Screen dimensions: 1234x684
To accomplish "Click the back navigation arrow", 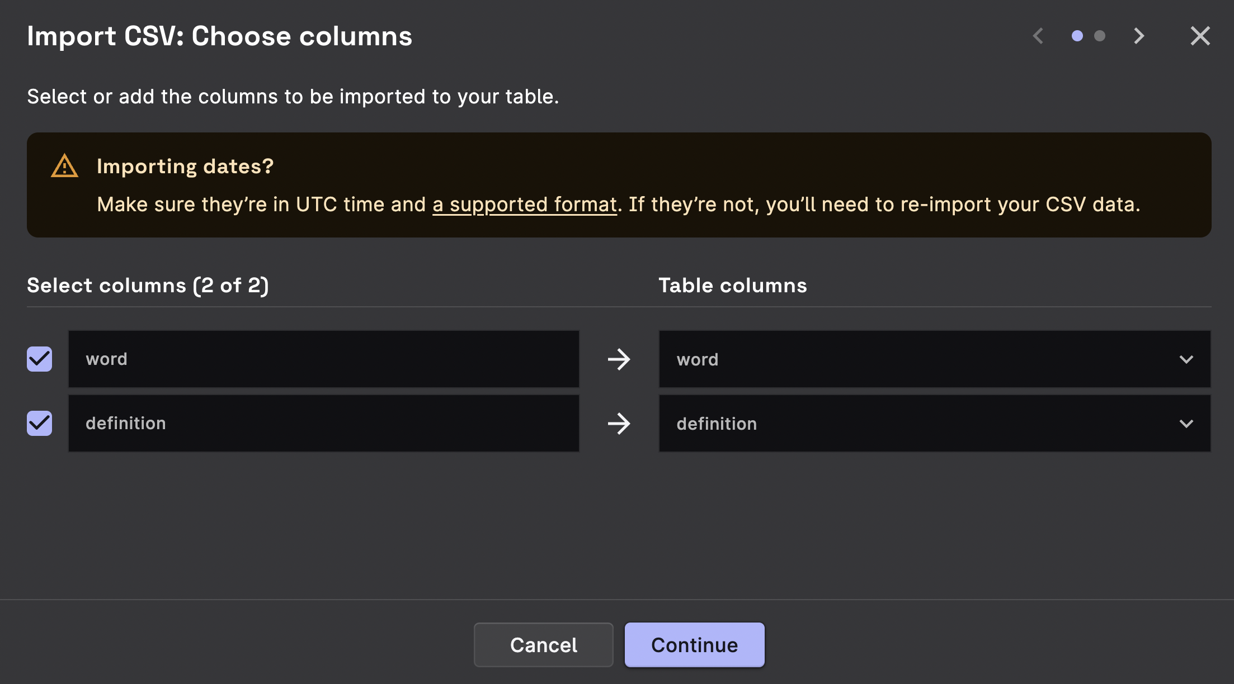I will (x=1038, y=35).
